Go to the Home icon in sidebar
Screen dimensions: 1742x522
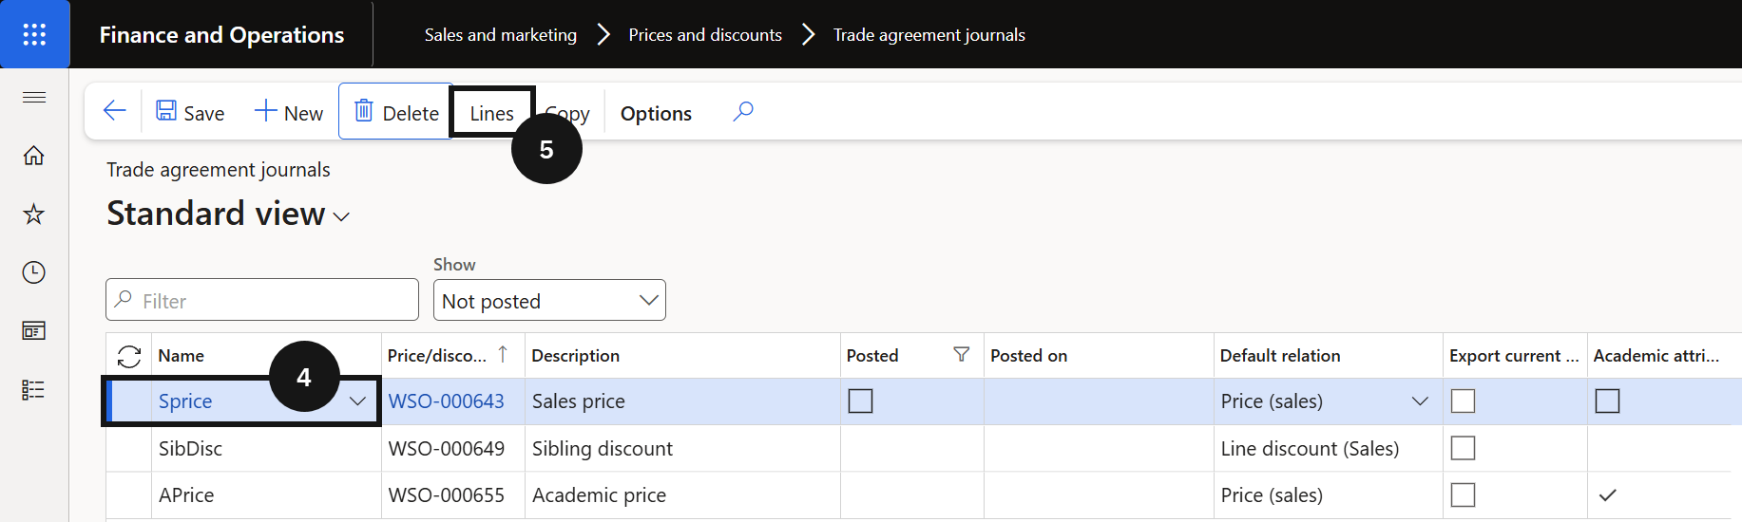(x=34, y=156)
